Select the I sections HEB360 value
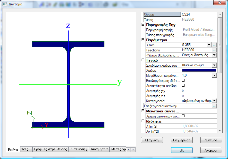 pos(196,50)
